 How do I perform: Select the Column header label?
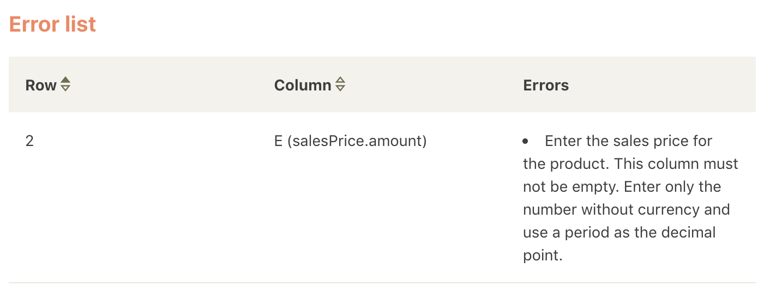pos(303,85)
